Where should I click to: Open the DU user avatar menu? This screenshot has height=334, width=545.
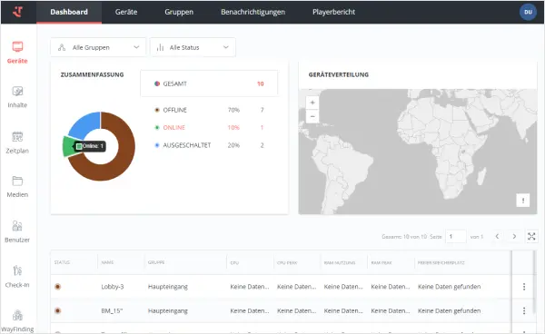point(528,12)
